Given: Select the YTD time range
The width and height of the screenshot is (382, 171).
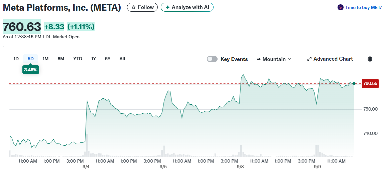Looking at the screenshot, I should 78,59.
